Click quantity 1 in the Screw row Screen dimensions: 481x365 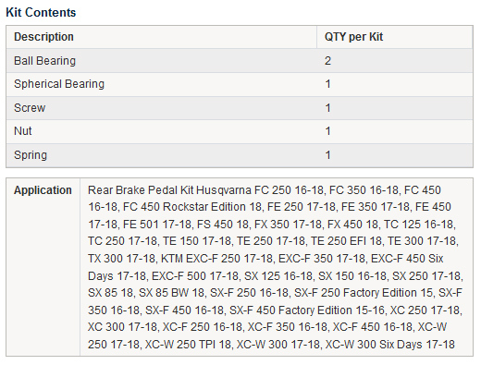[327, 108]
